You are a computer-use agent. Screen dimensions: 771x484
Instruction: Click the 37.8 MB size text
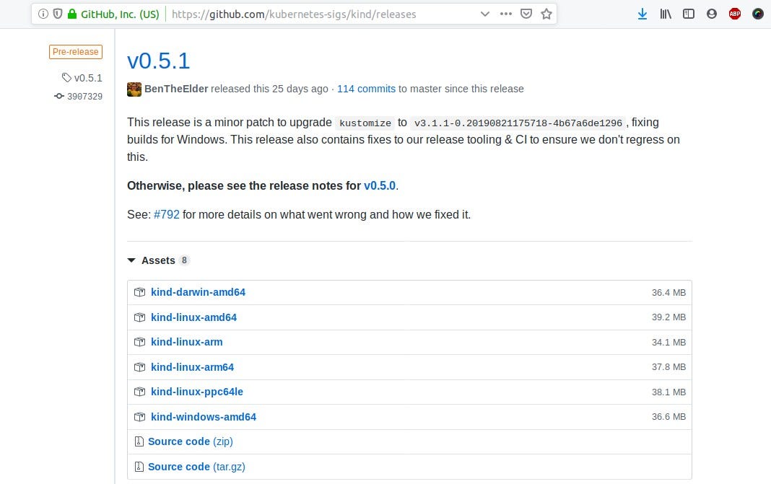[x=668, y=367]
